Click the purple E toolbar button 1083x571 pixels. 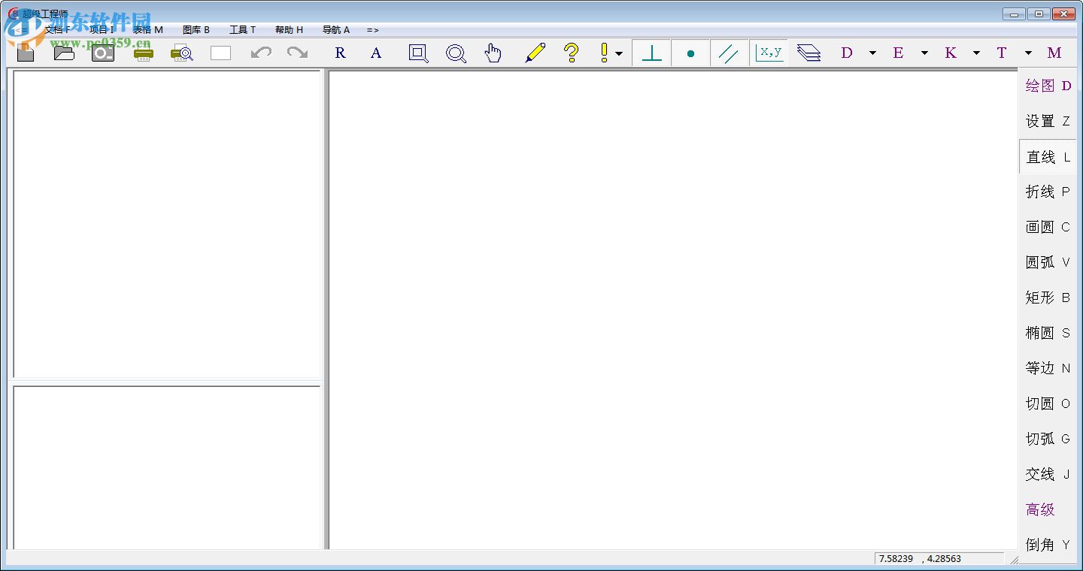pyautogui.click(x=898, y=53)
